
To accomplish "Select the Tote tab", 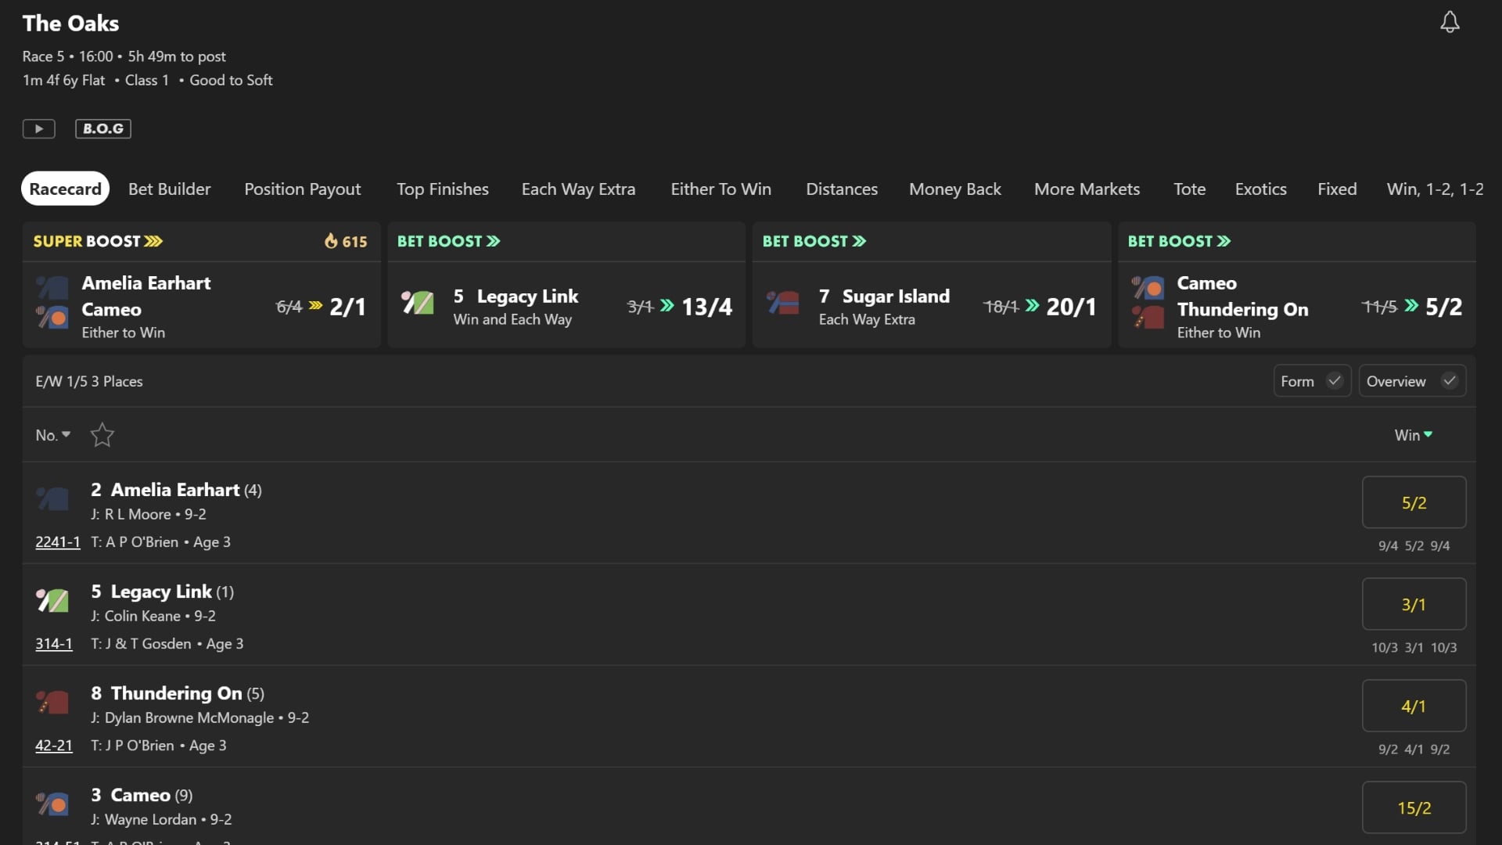I will 1190,189.
